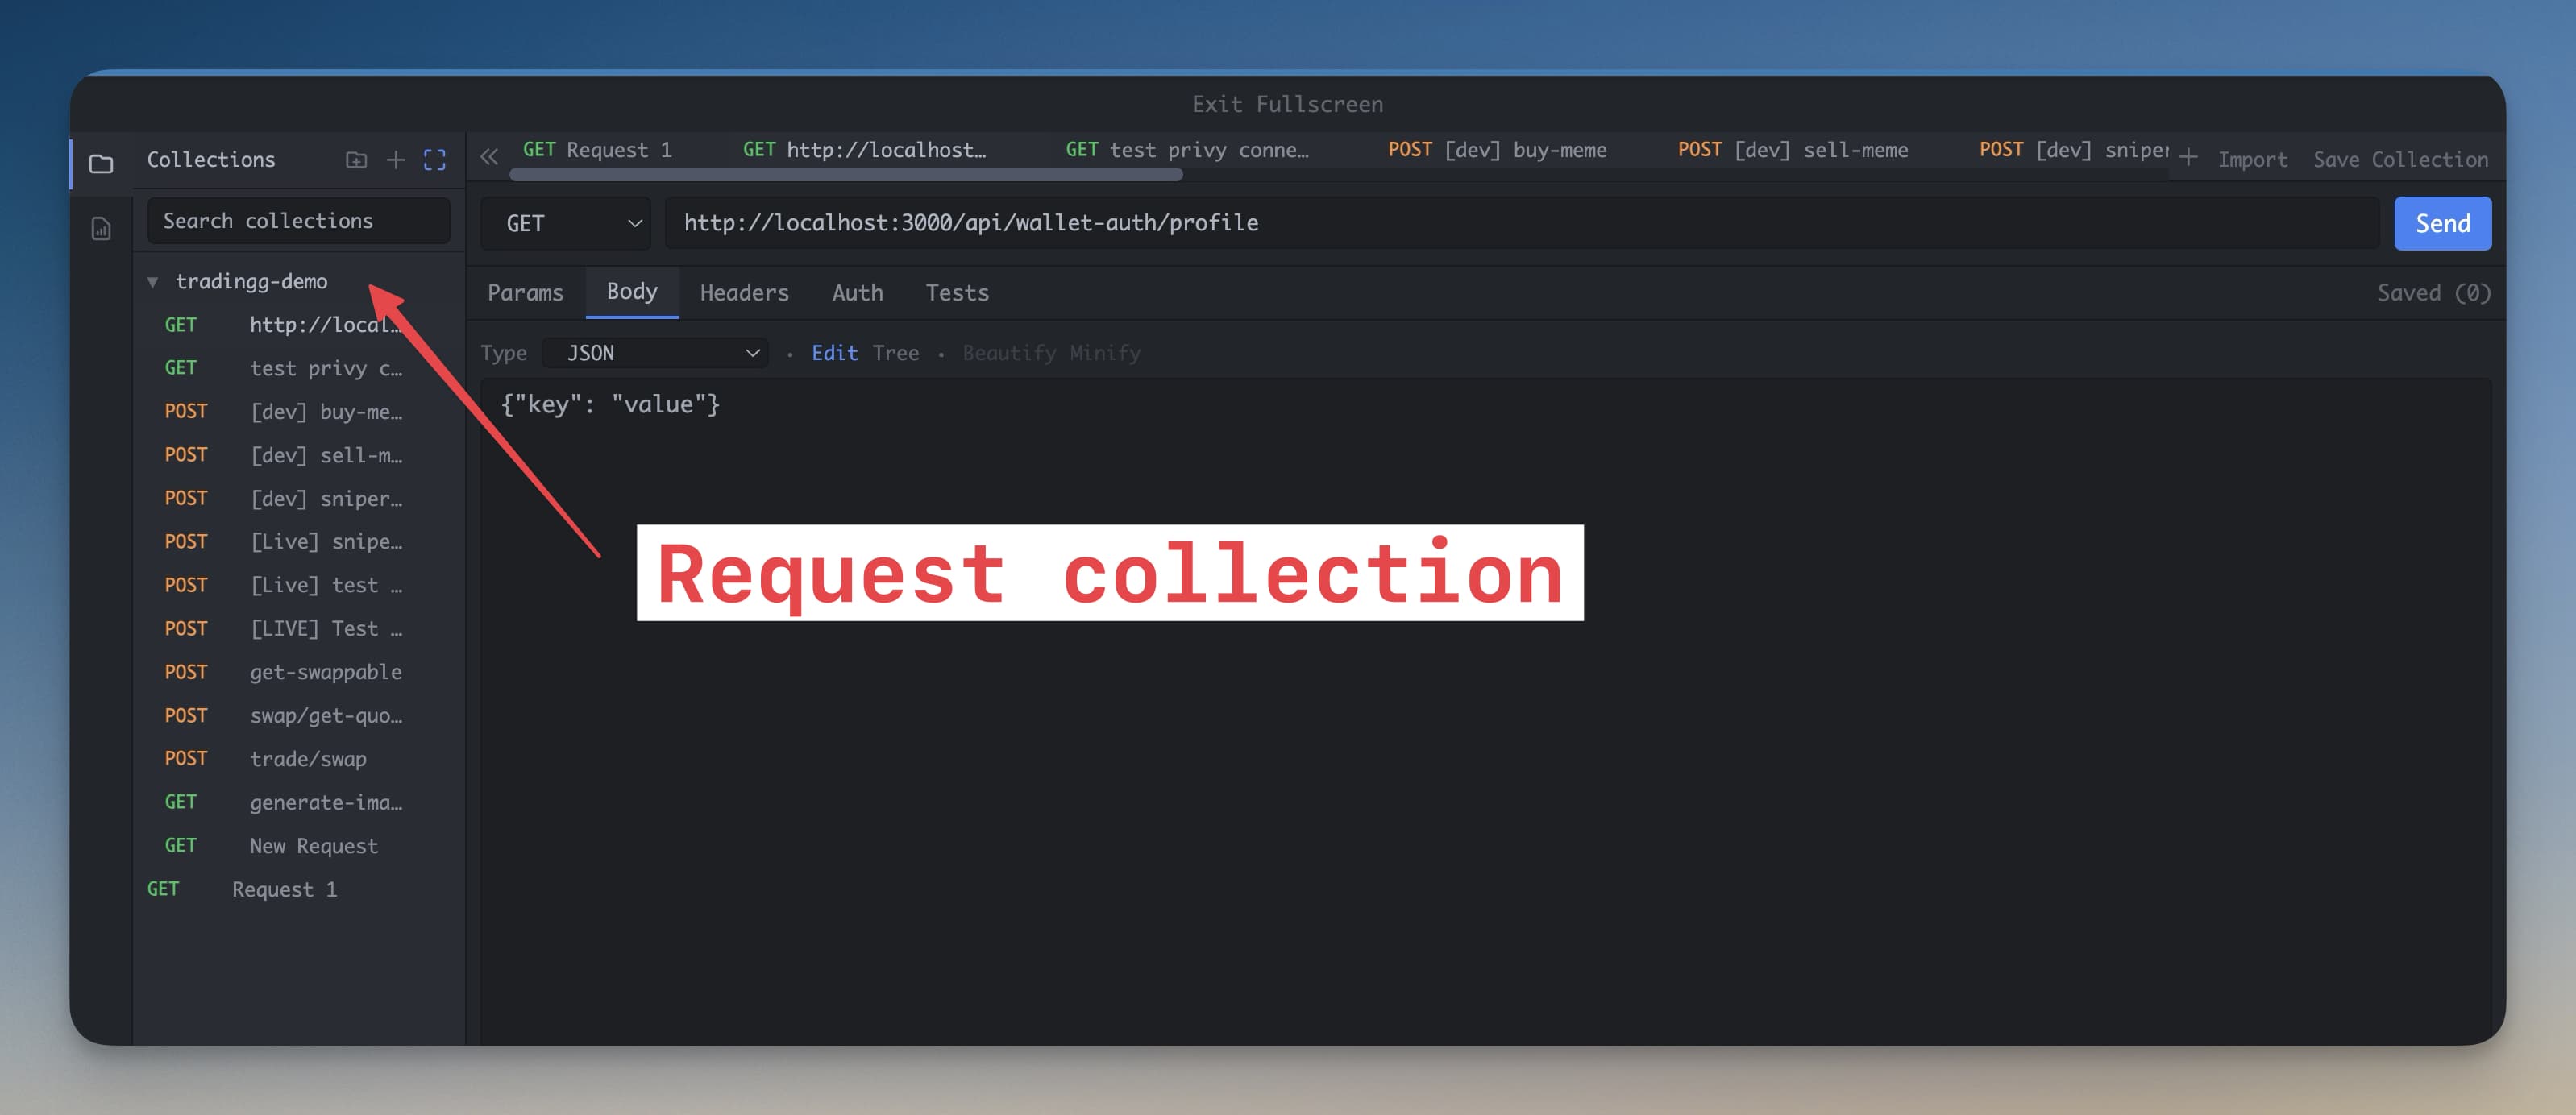This screenshot has width=2576, height=1115.
Task: Click Save Collection
Action: pyautogui.click(x=2400, y=160)
